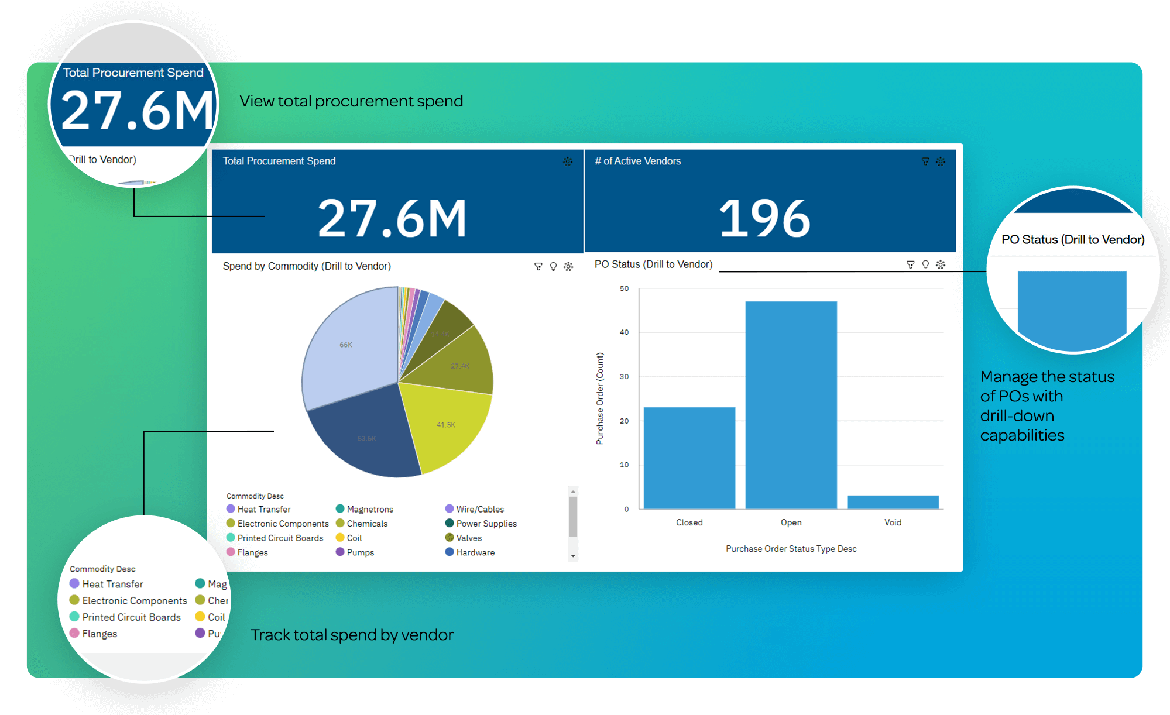
Task: Open the options icon on PO Status chart
Action: tap(941, 264)
